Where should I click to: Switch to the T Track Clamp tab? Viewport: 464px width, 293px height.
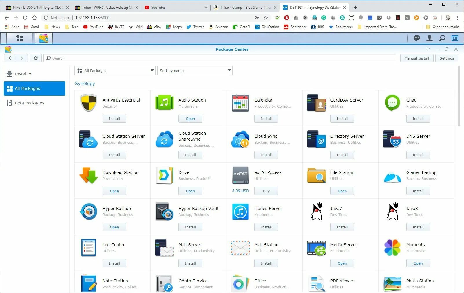[x=245, y=8]
